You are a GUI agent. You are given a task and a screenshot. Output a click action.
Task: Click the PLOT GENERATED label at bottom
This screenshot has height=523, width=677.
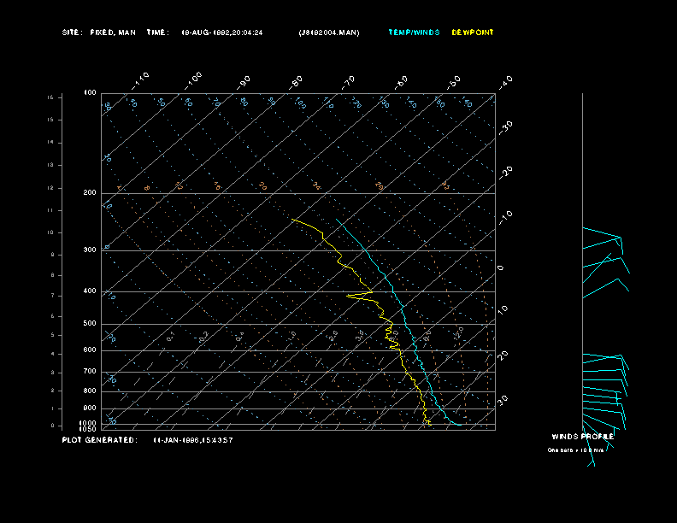(99, 439)
